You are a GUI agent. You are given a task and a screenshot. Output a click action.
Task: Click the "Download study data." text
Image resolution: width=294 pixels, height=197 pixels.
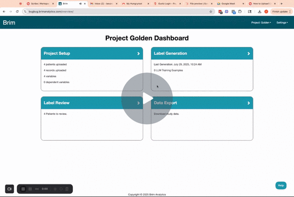point(166,114)
